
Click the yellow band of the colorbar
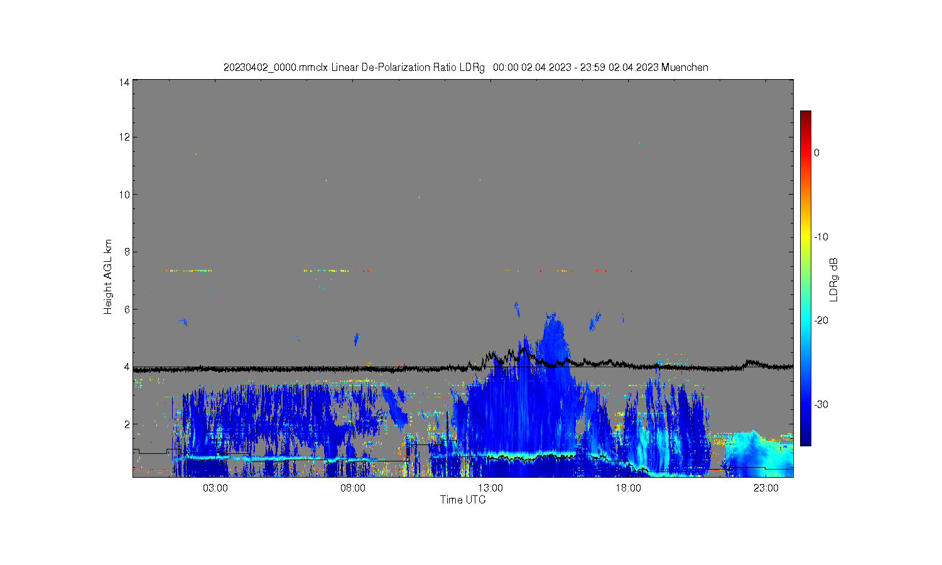pos(805,237)
